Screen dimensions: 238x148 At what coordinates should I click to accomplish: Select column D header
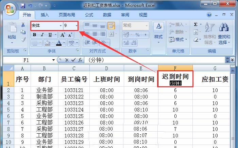(x=106, y=68)
